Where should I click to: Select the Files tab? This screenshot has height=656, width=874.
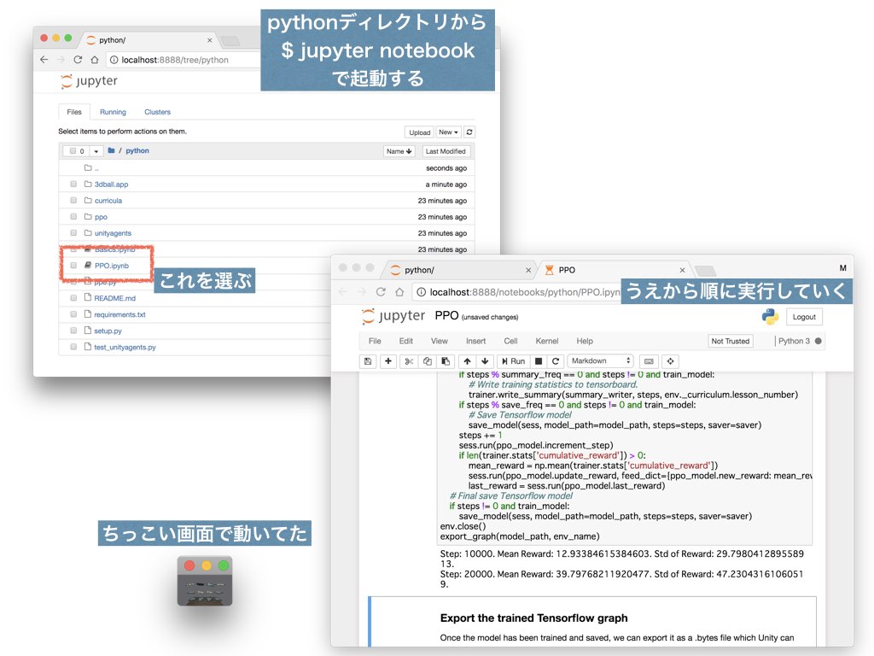coord(74,112)
